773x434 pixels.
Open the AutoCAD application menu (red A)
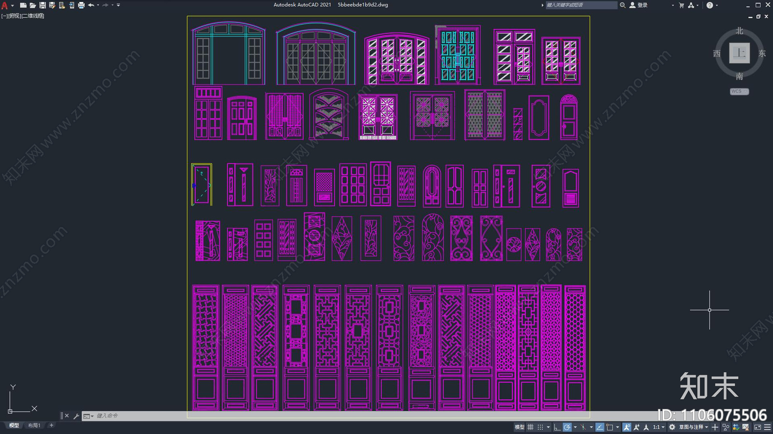point(4,5)
